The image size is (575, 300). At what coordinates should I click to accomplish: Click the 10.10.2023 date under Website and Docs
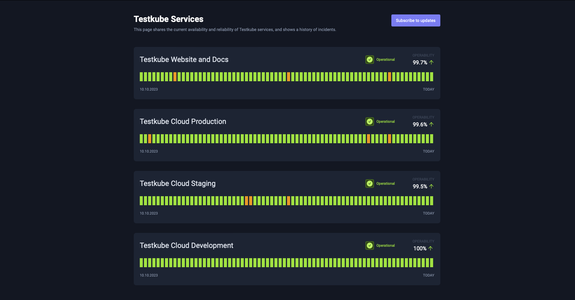click(x=148, y=89)
